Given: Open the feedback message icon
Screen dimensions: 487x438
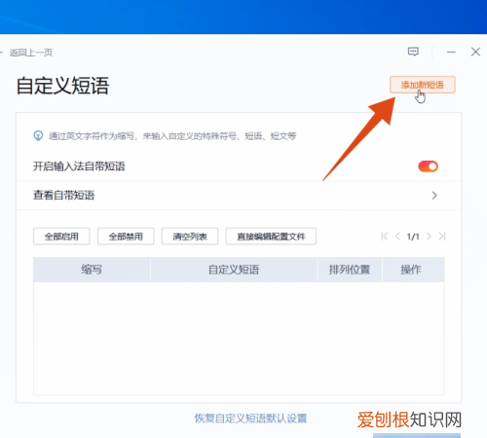Looking at the screenshot, I should tap(413, 52).
